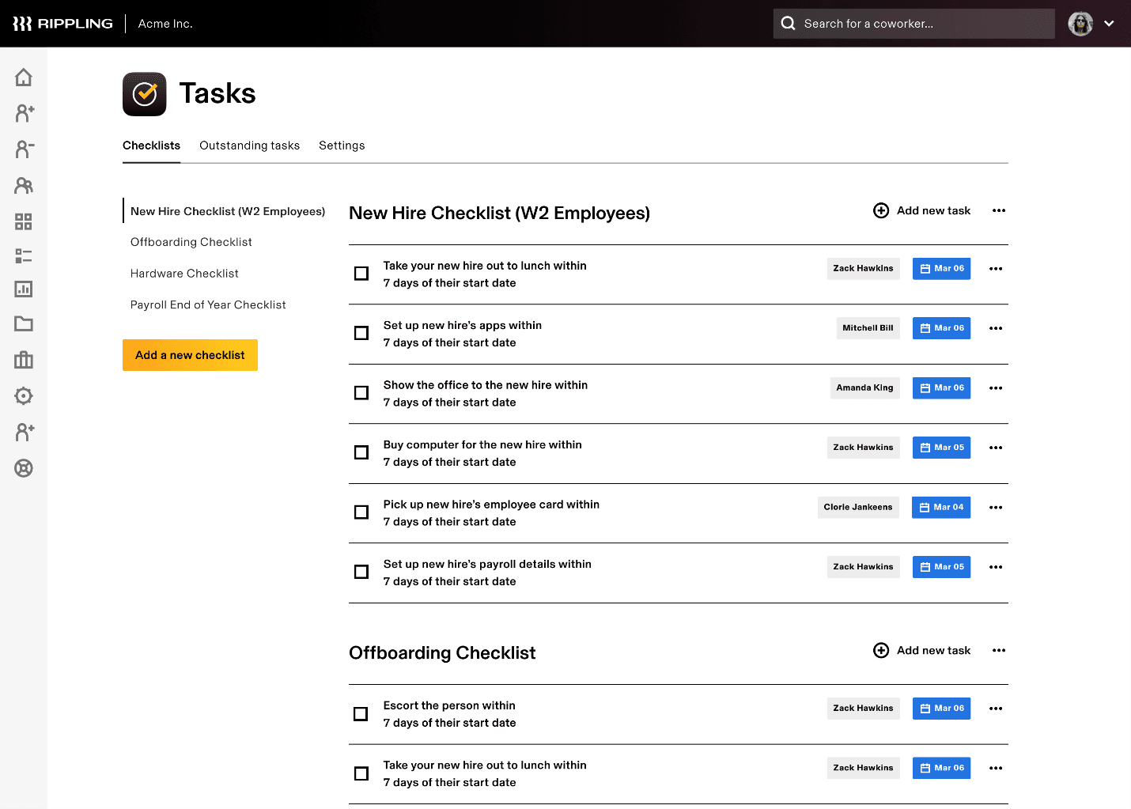The height and width of the screenshot is (809, 1131).
Task: Check the 'Set up new hire's apps' task
Action: (361, 333)
